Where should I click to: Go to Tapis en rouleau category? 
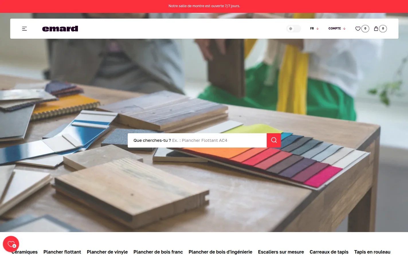pos(372,252)
